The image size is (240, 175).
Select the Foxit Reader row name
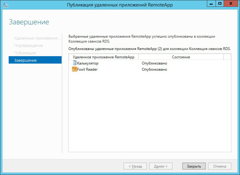[x=87, y=70]
